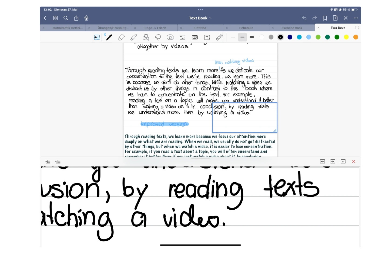
Task: Choose the Highlighter tool
Action: (134, 37)
